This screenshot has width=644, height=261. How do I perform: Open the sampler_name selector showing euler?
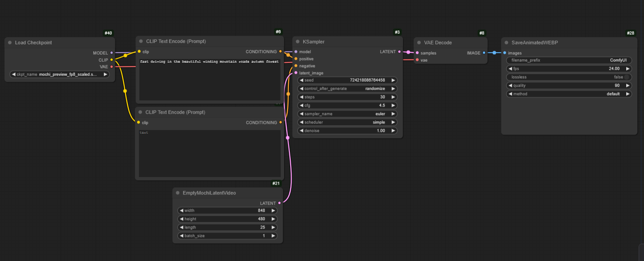pyautogui.click(x=348, y=114)
